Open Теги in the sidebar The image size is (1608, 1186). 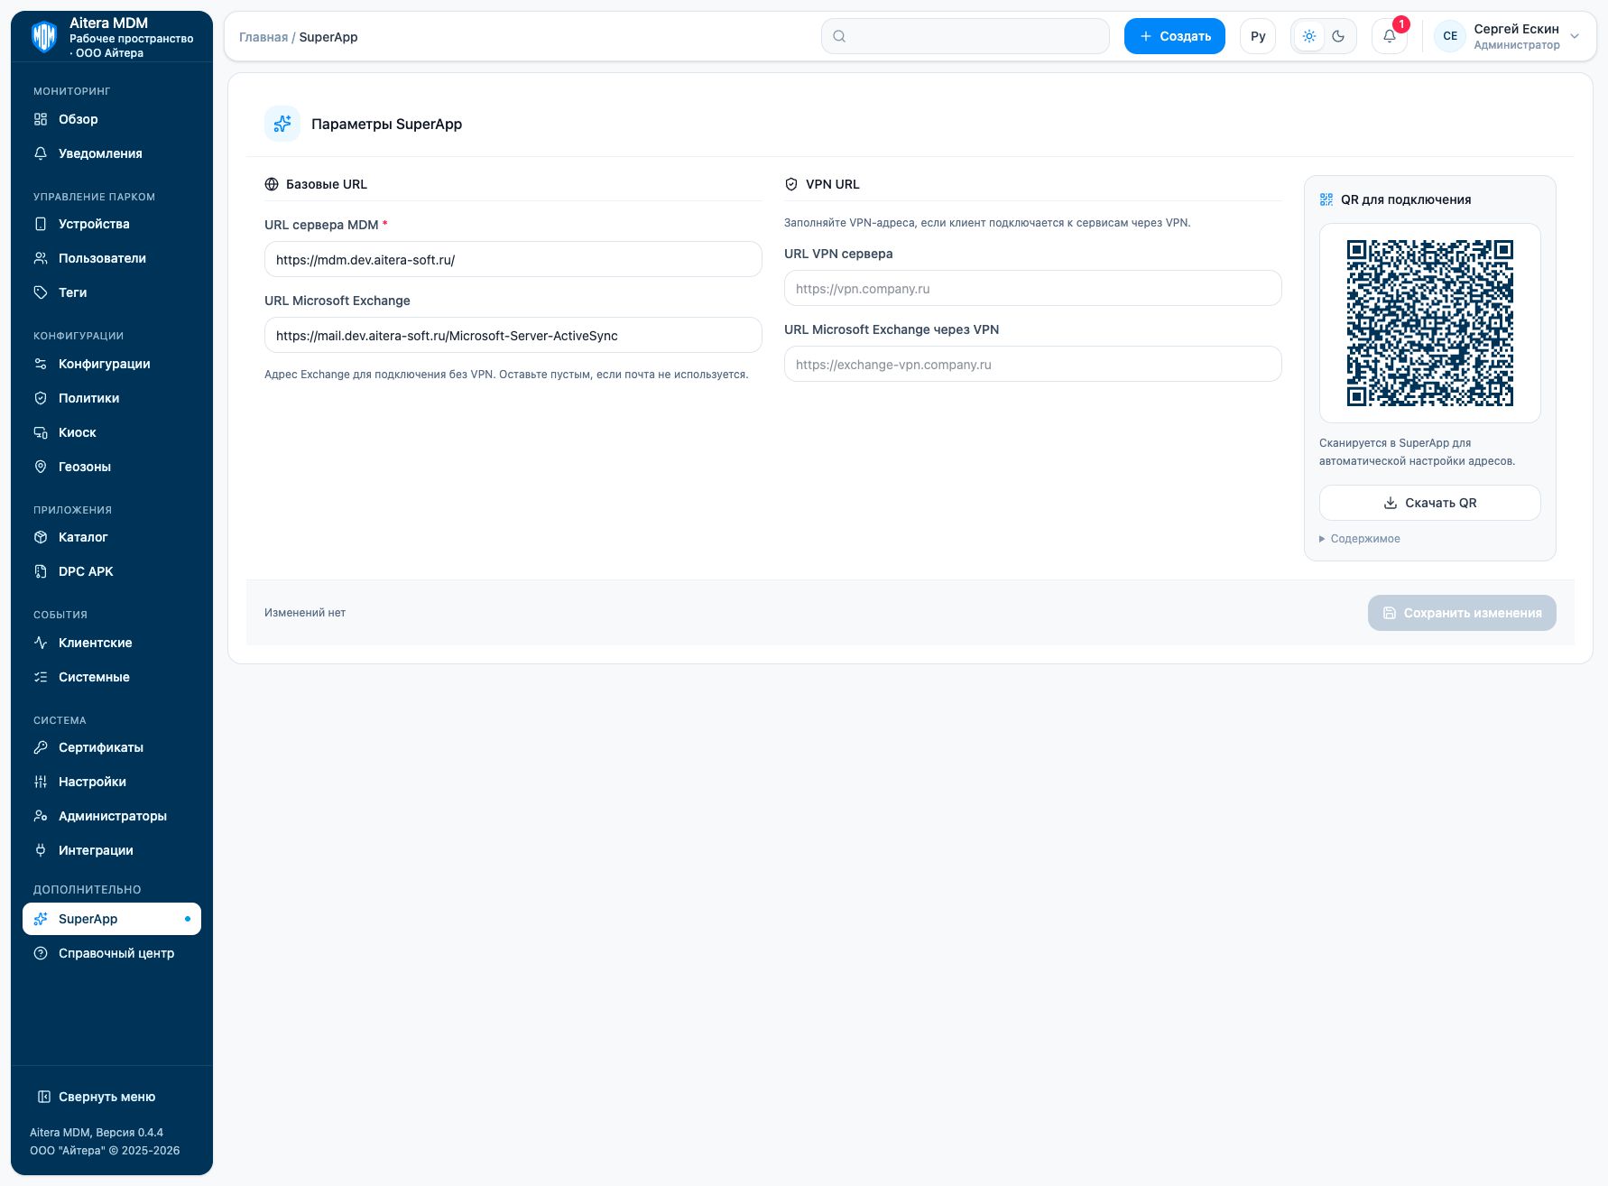pyautogui.click(x=112, y=292)
